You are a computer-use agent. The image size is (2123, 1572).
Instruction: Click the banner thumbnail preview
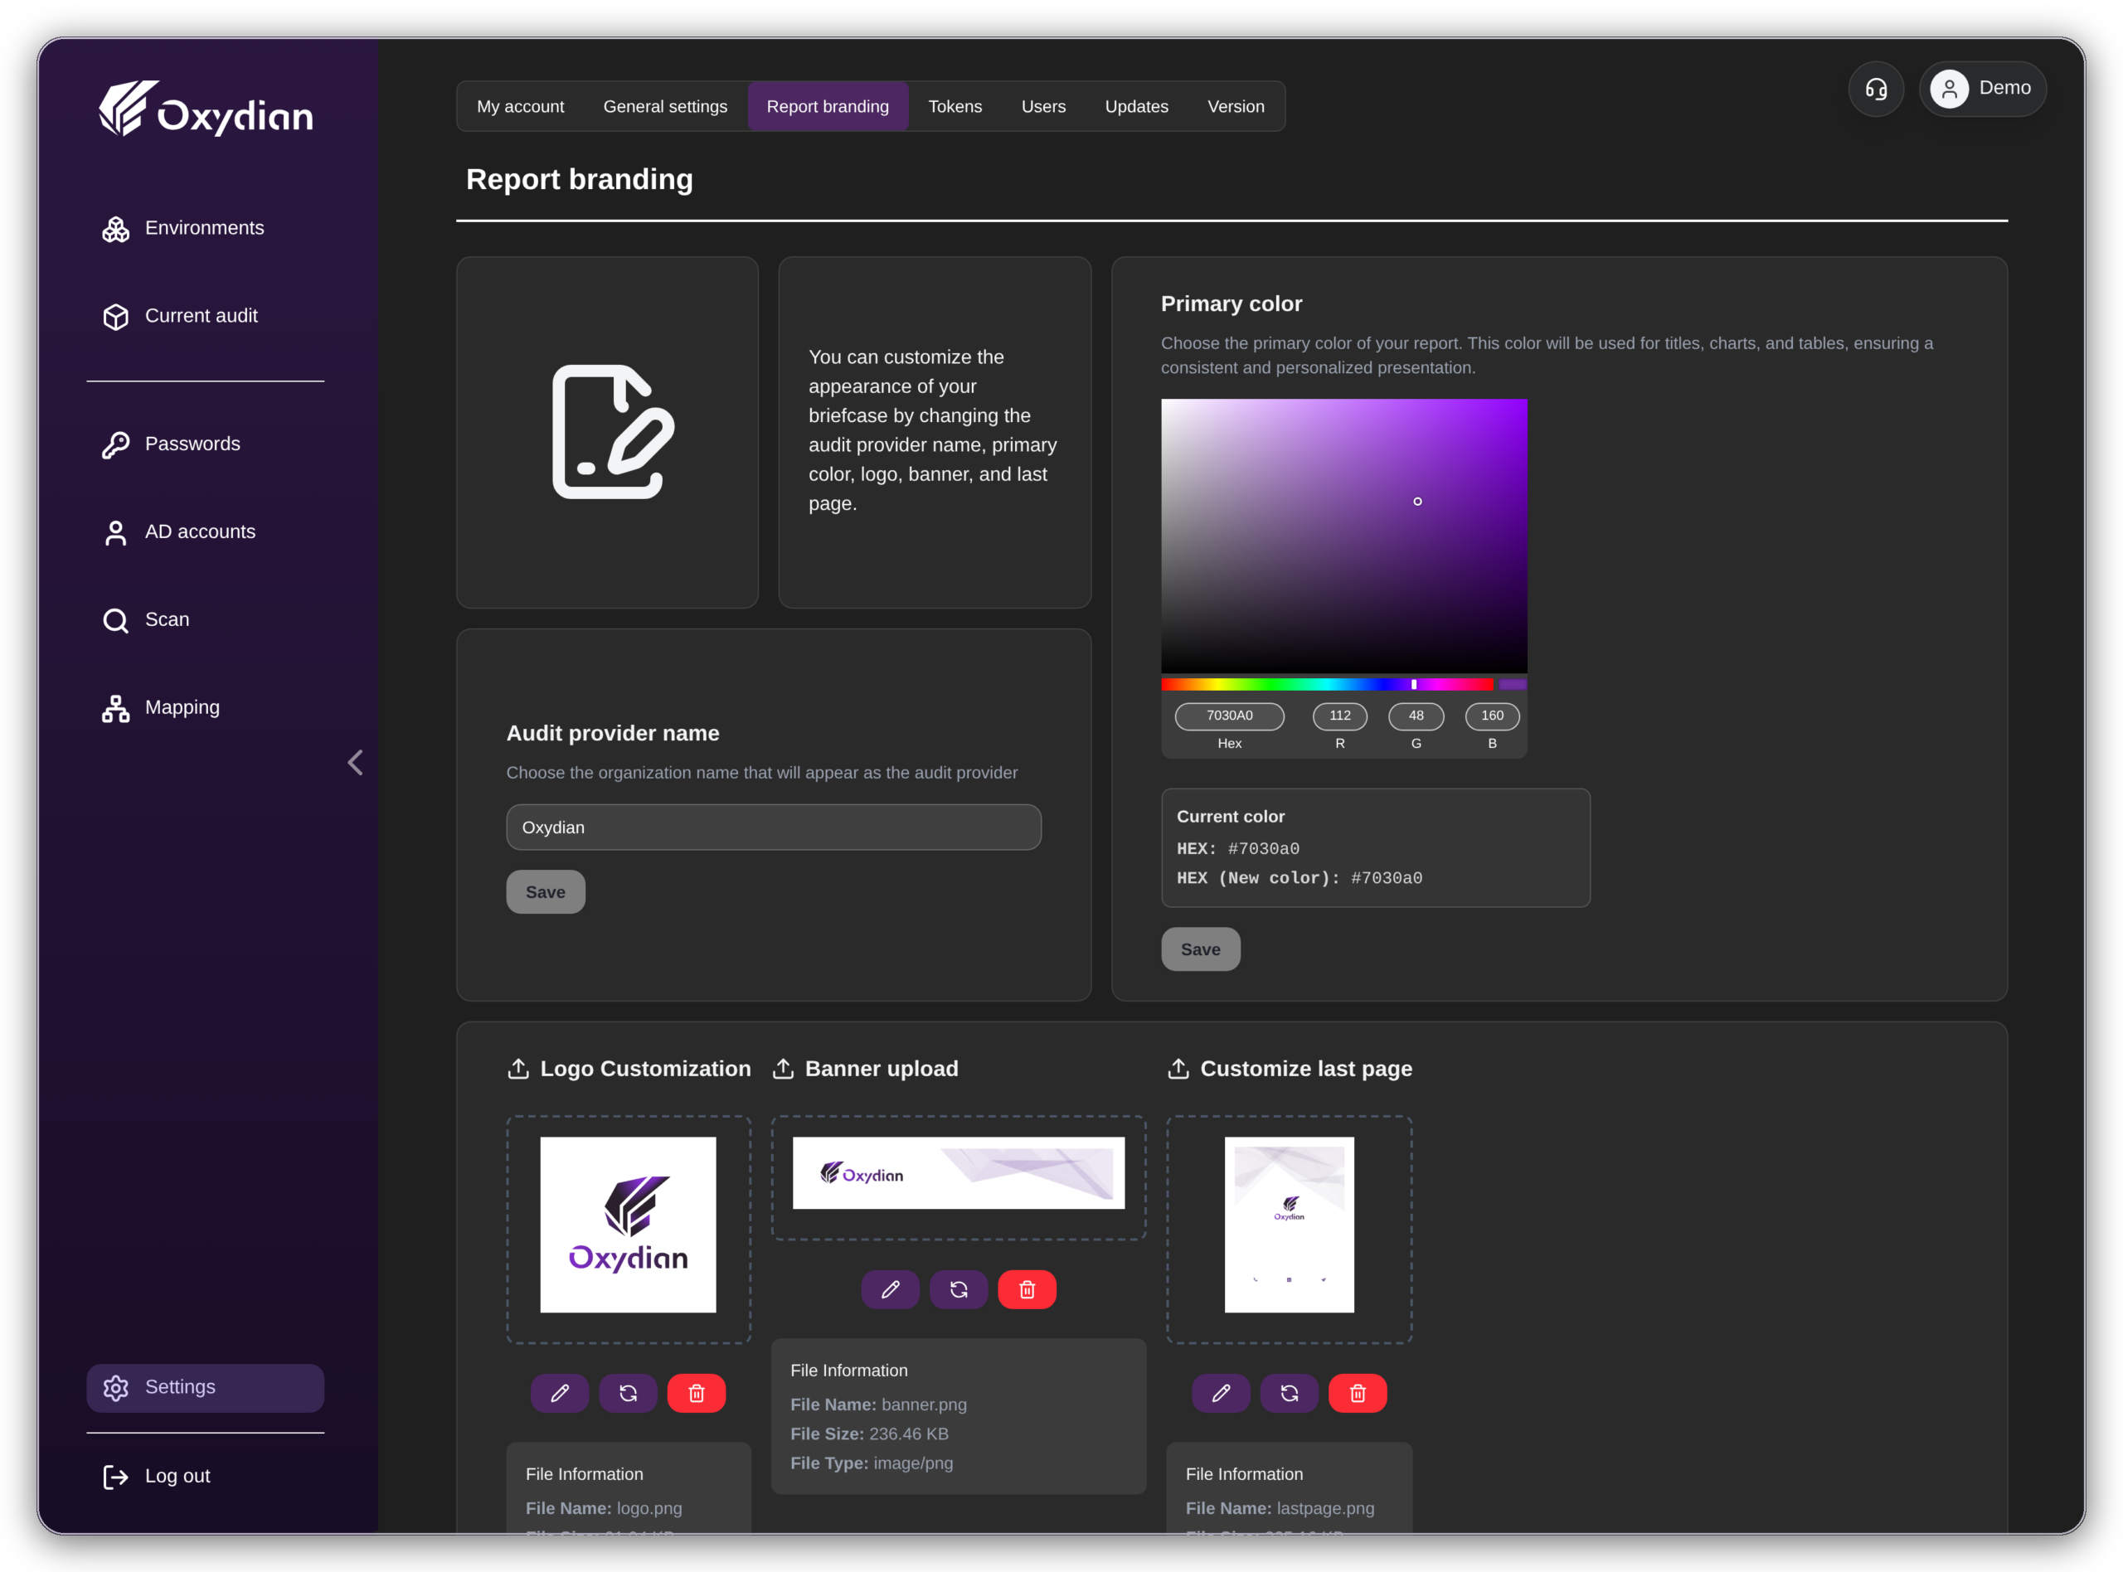tap(958, 1173)
